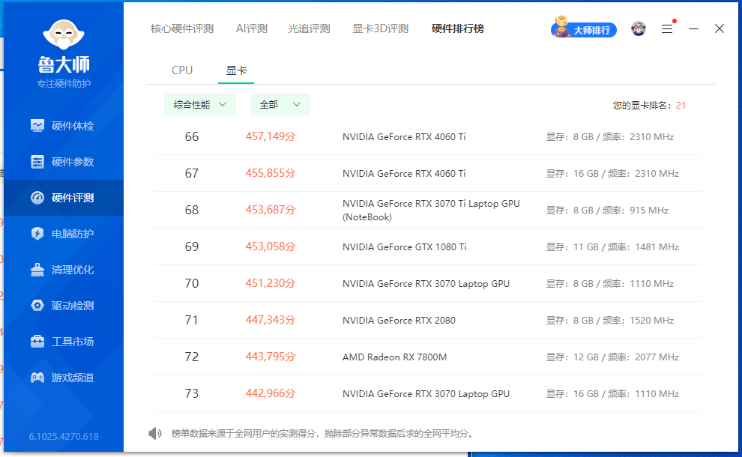Screen dimensions: 742x457
Task: Select rank 66 row number
Action: point(192,136)
